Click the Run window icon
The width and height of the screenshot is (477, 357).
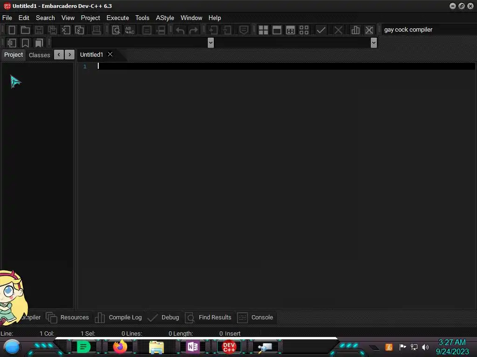(x=277, y=30)
